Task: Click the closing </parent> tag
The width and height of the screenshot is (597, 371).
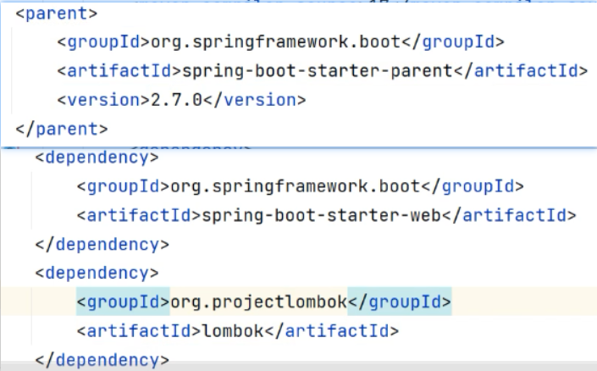Action: (x=62, y=129)
